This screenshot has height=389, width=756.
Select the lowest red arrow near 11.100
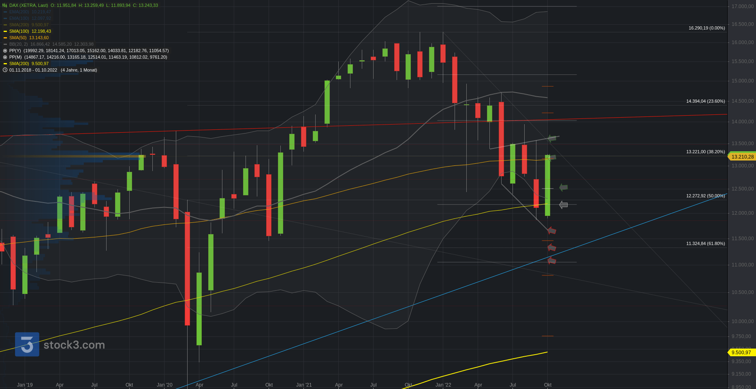(552, 261)
